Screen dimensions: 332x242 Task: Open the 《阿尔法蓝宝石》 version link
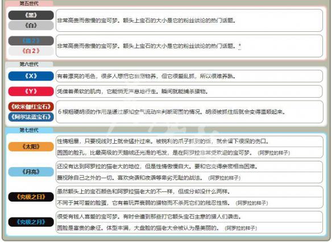click(31, 117)
